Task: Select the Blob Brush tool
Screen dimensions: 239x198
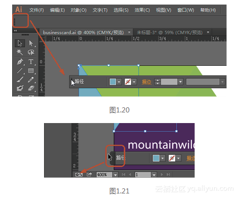Action: (20, 88)
